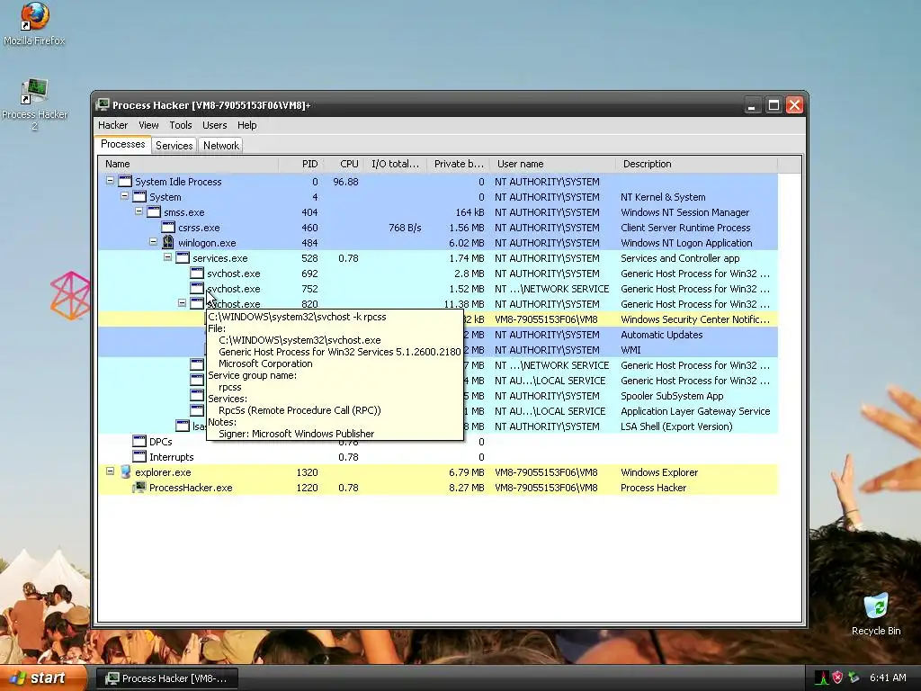Open the Recycle Bin desktop icon
This screenshot has height=691, width=921.
click(x=876, y=615)
